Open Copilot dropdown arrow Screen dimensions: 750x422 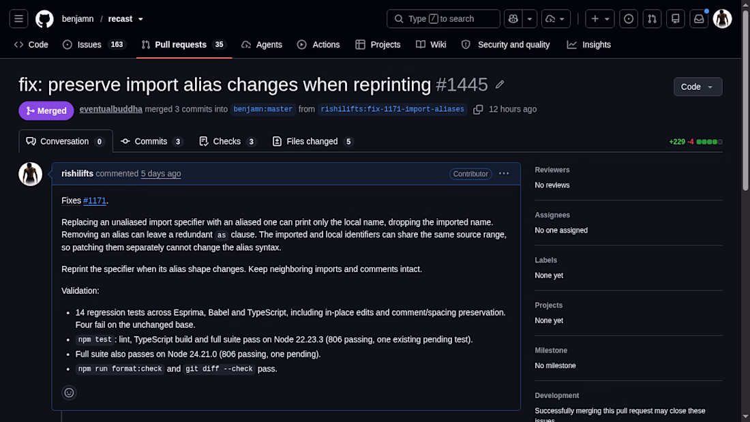point(530,19)
